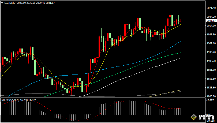This screenshot has width=217, height=123.
Task: Click the 1908.20 price axis label
Action: click(x=211, y=61)
